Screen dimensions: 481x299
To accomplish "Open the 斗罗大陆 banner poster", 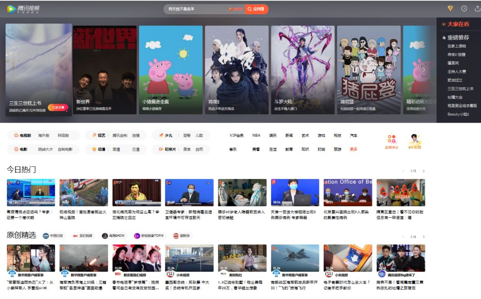I will (303, 70).
